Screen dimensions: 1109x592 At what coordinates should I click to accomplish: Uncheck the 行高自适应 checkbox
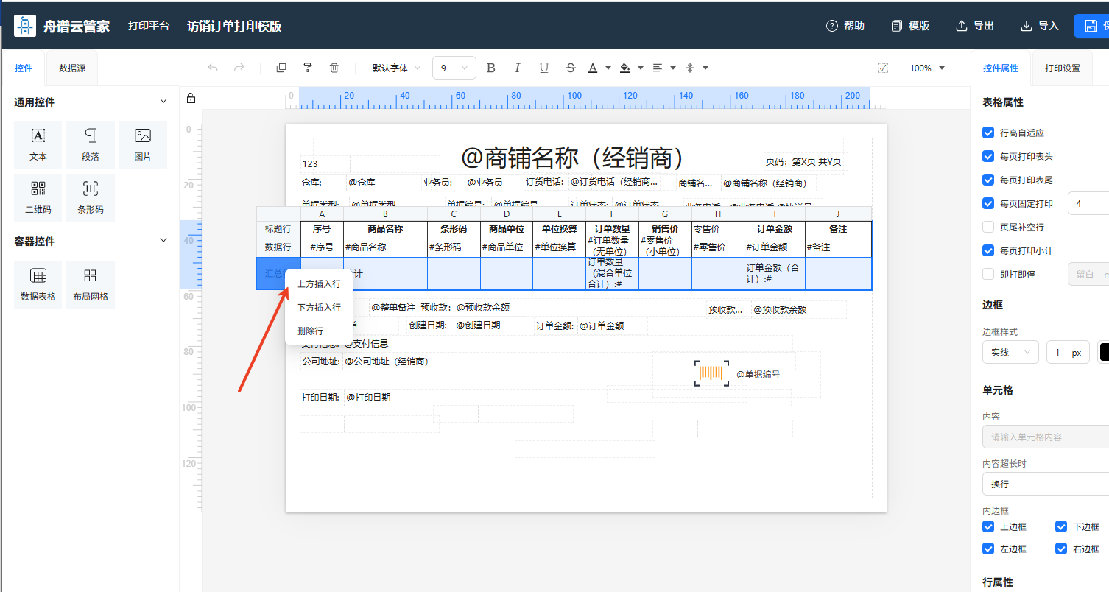click(x=988, y=133)
